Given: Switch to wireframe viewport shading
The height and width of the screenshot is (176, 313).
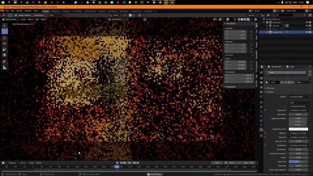Looking at the screenshot, I should point(239,20).
